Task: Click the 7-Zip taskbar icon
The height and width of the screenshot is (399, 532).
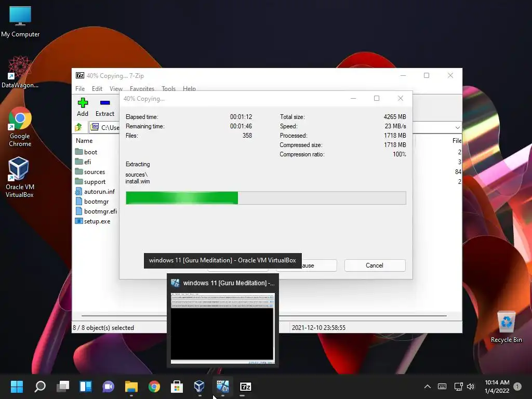Action: pyautogui.click(x=245, y=387)
